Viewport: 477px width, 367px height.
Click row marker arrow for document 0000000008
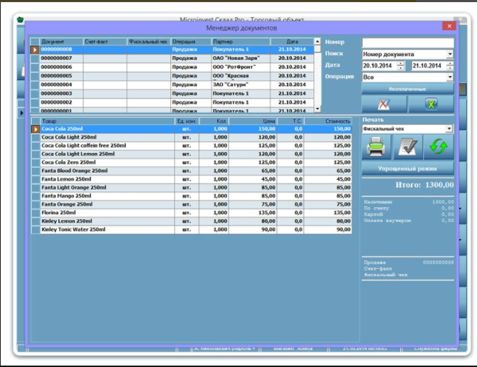(x=34, y=50)
